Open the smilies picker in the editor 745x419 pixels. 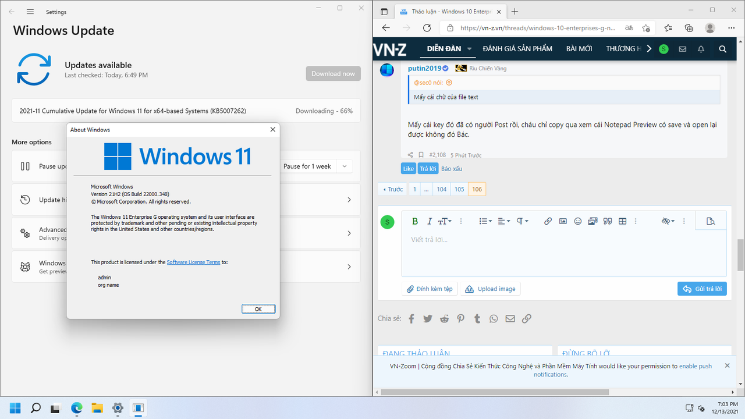[577, 221]
